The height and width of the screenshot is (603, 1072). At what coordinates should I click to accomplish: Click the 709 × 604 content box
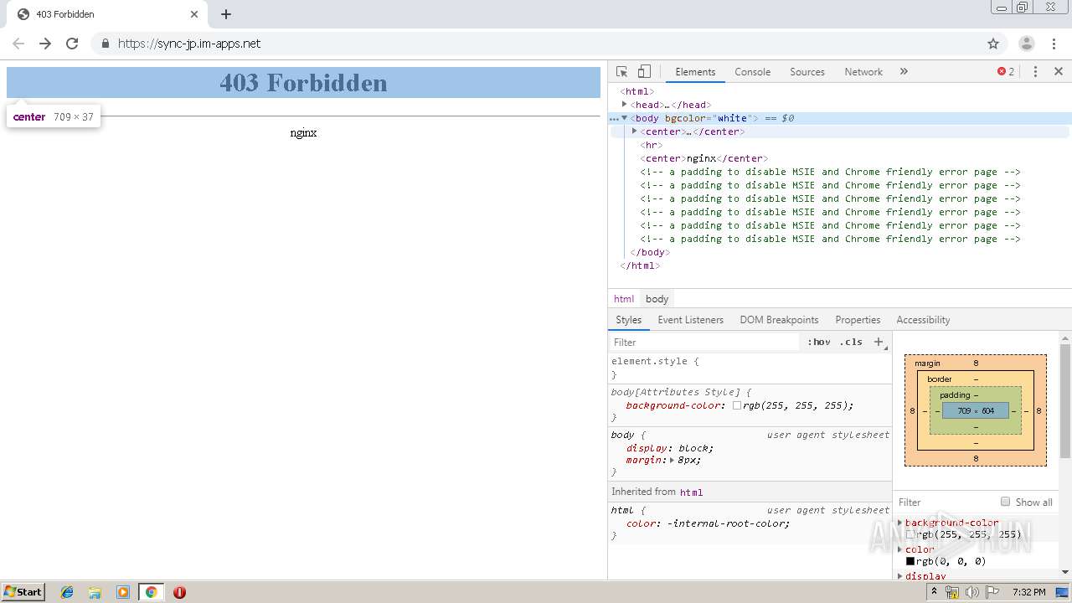click(x=976, y=411)
